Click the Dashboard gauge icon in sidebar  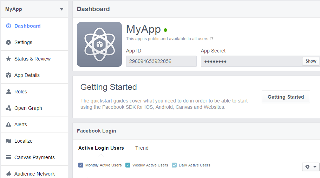pos(8,26)
